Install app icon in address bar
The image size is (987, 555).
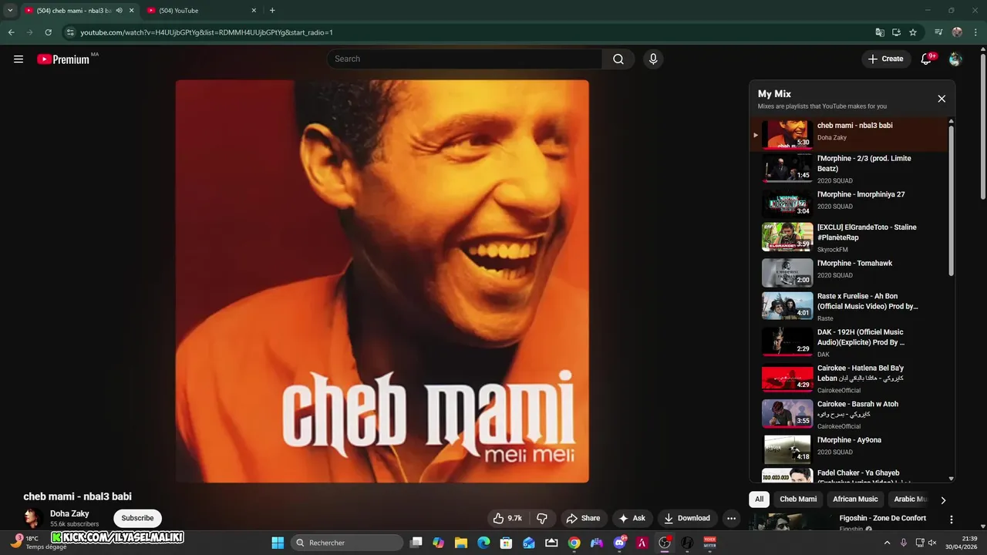pyautogui.click(x=897, y=32)
